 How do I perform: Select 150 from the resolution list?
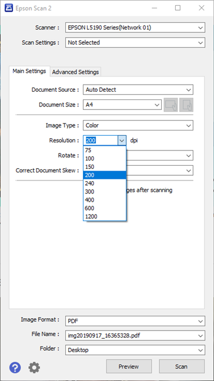point(105,167)
